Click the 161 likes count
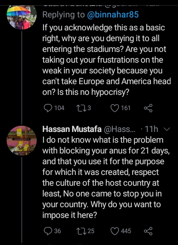 pos(126,108)
